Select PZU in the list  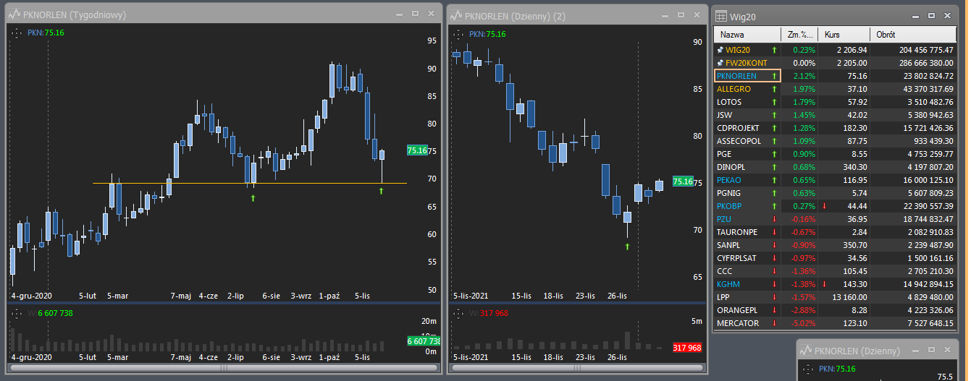click(724, 219)
